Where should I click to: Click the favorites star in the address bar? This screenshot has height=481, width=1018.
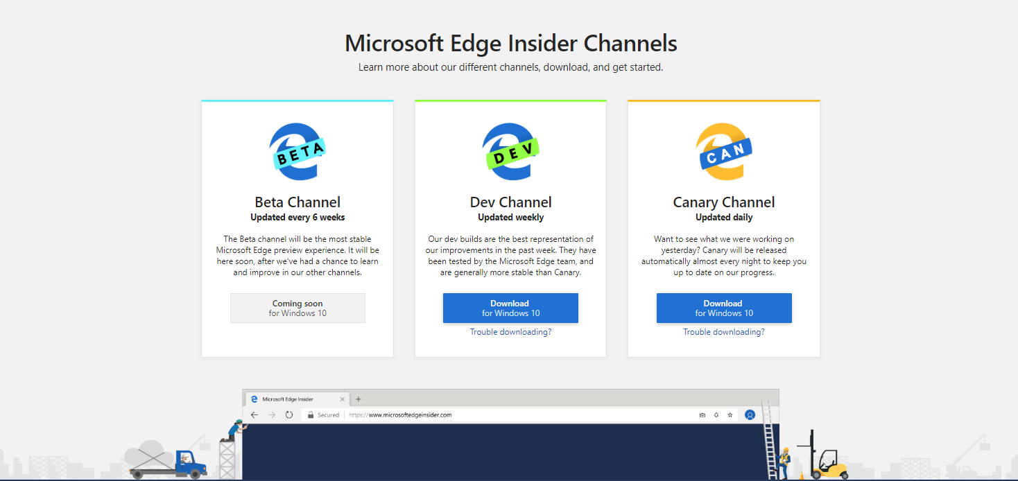tap(730, 414)
